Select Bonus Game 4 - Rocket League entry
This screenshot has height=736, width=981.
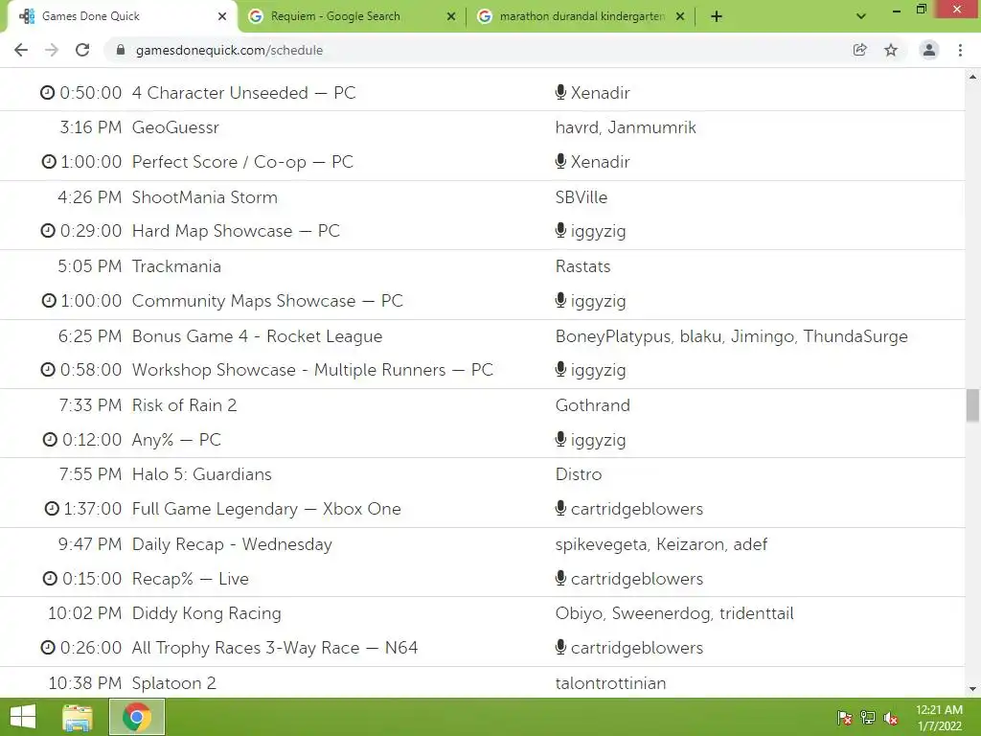point(257,336)
